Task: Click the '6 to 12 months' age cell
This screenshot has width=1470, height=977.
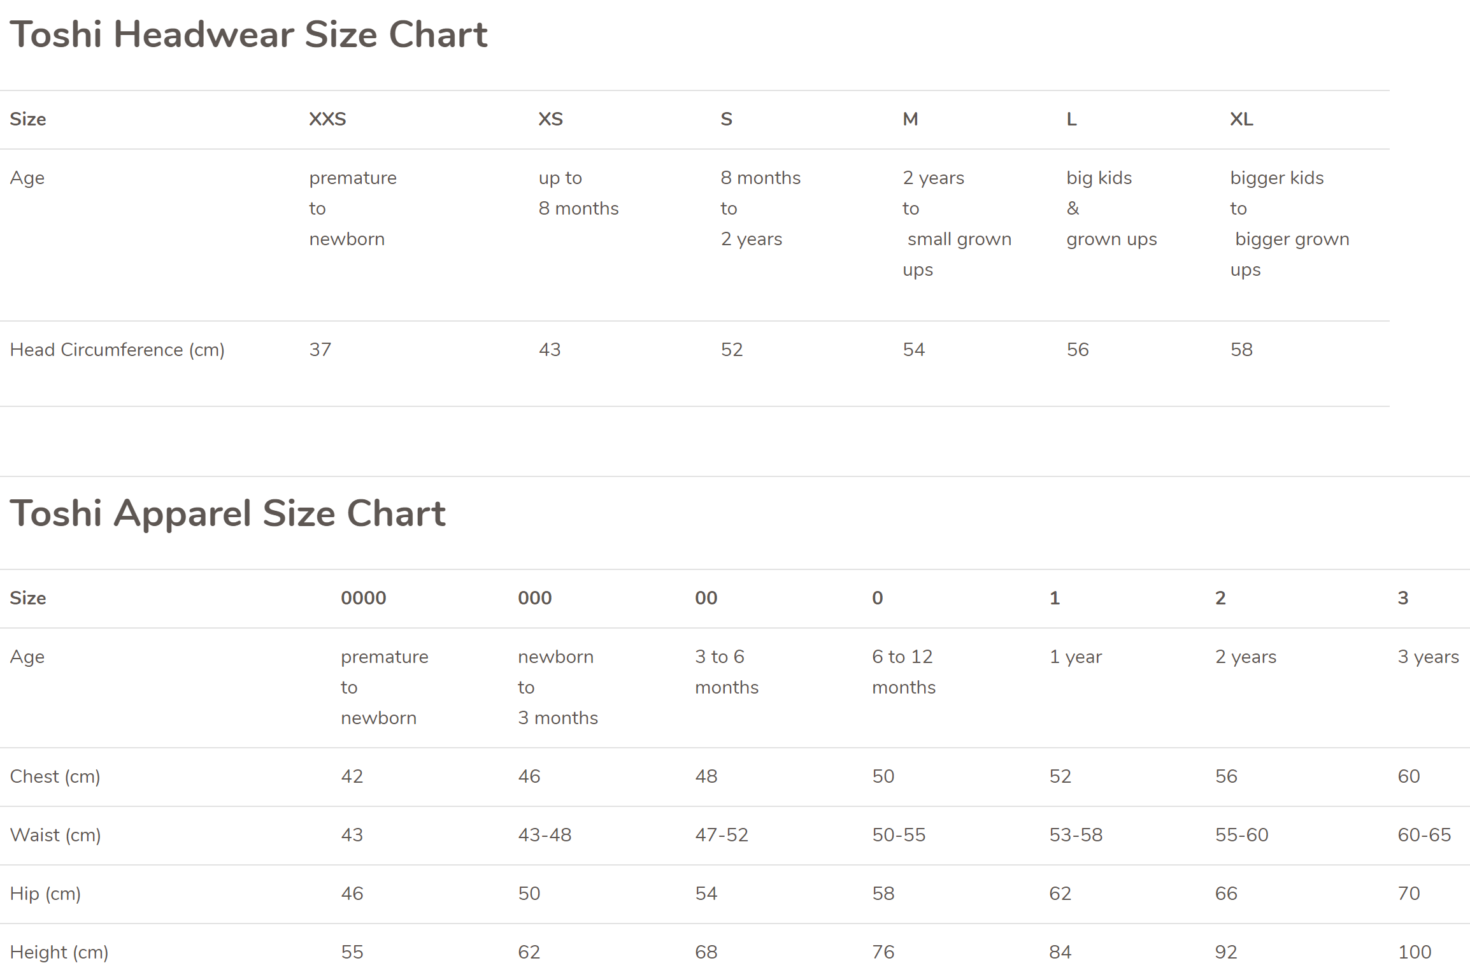Action: [904, 672]
